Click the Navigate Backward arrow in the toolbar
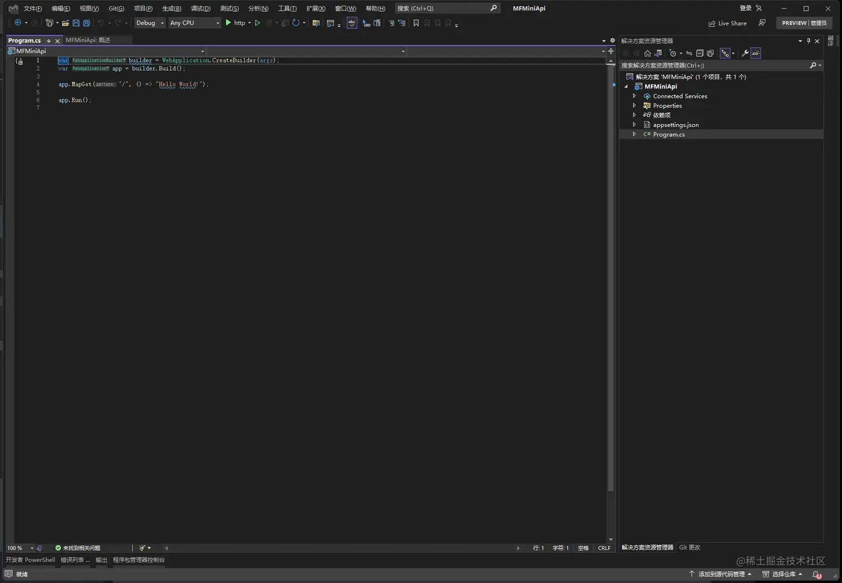The height and width of the screenshot is (583, 842). tap(18, 23)
